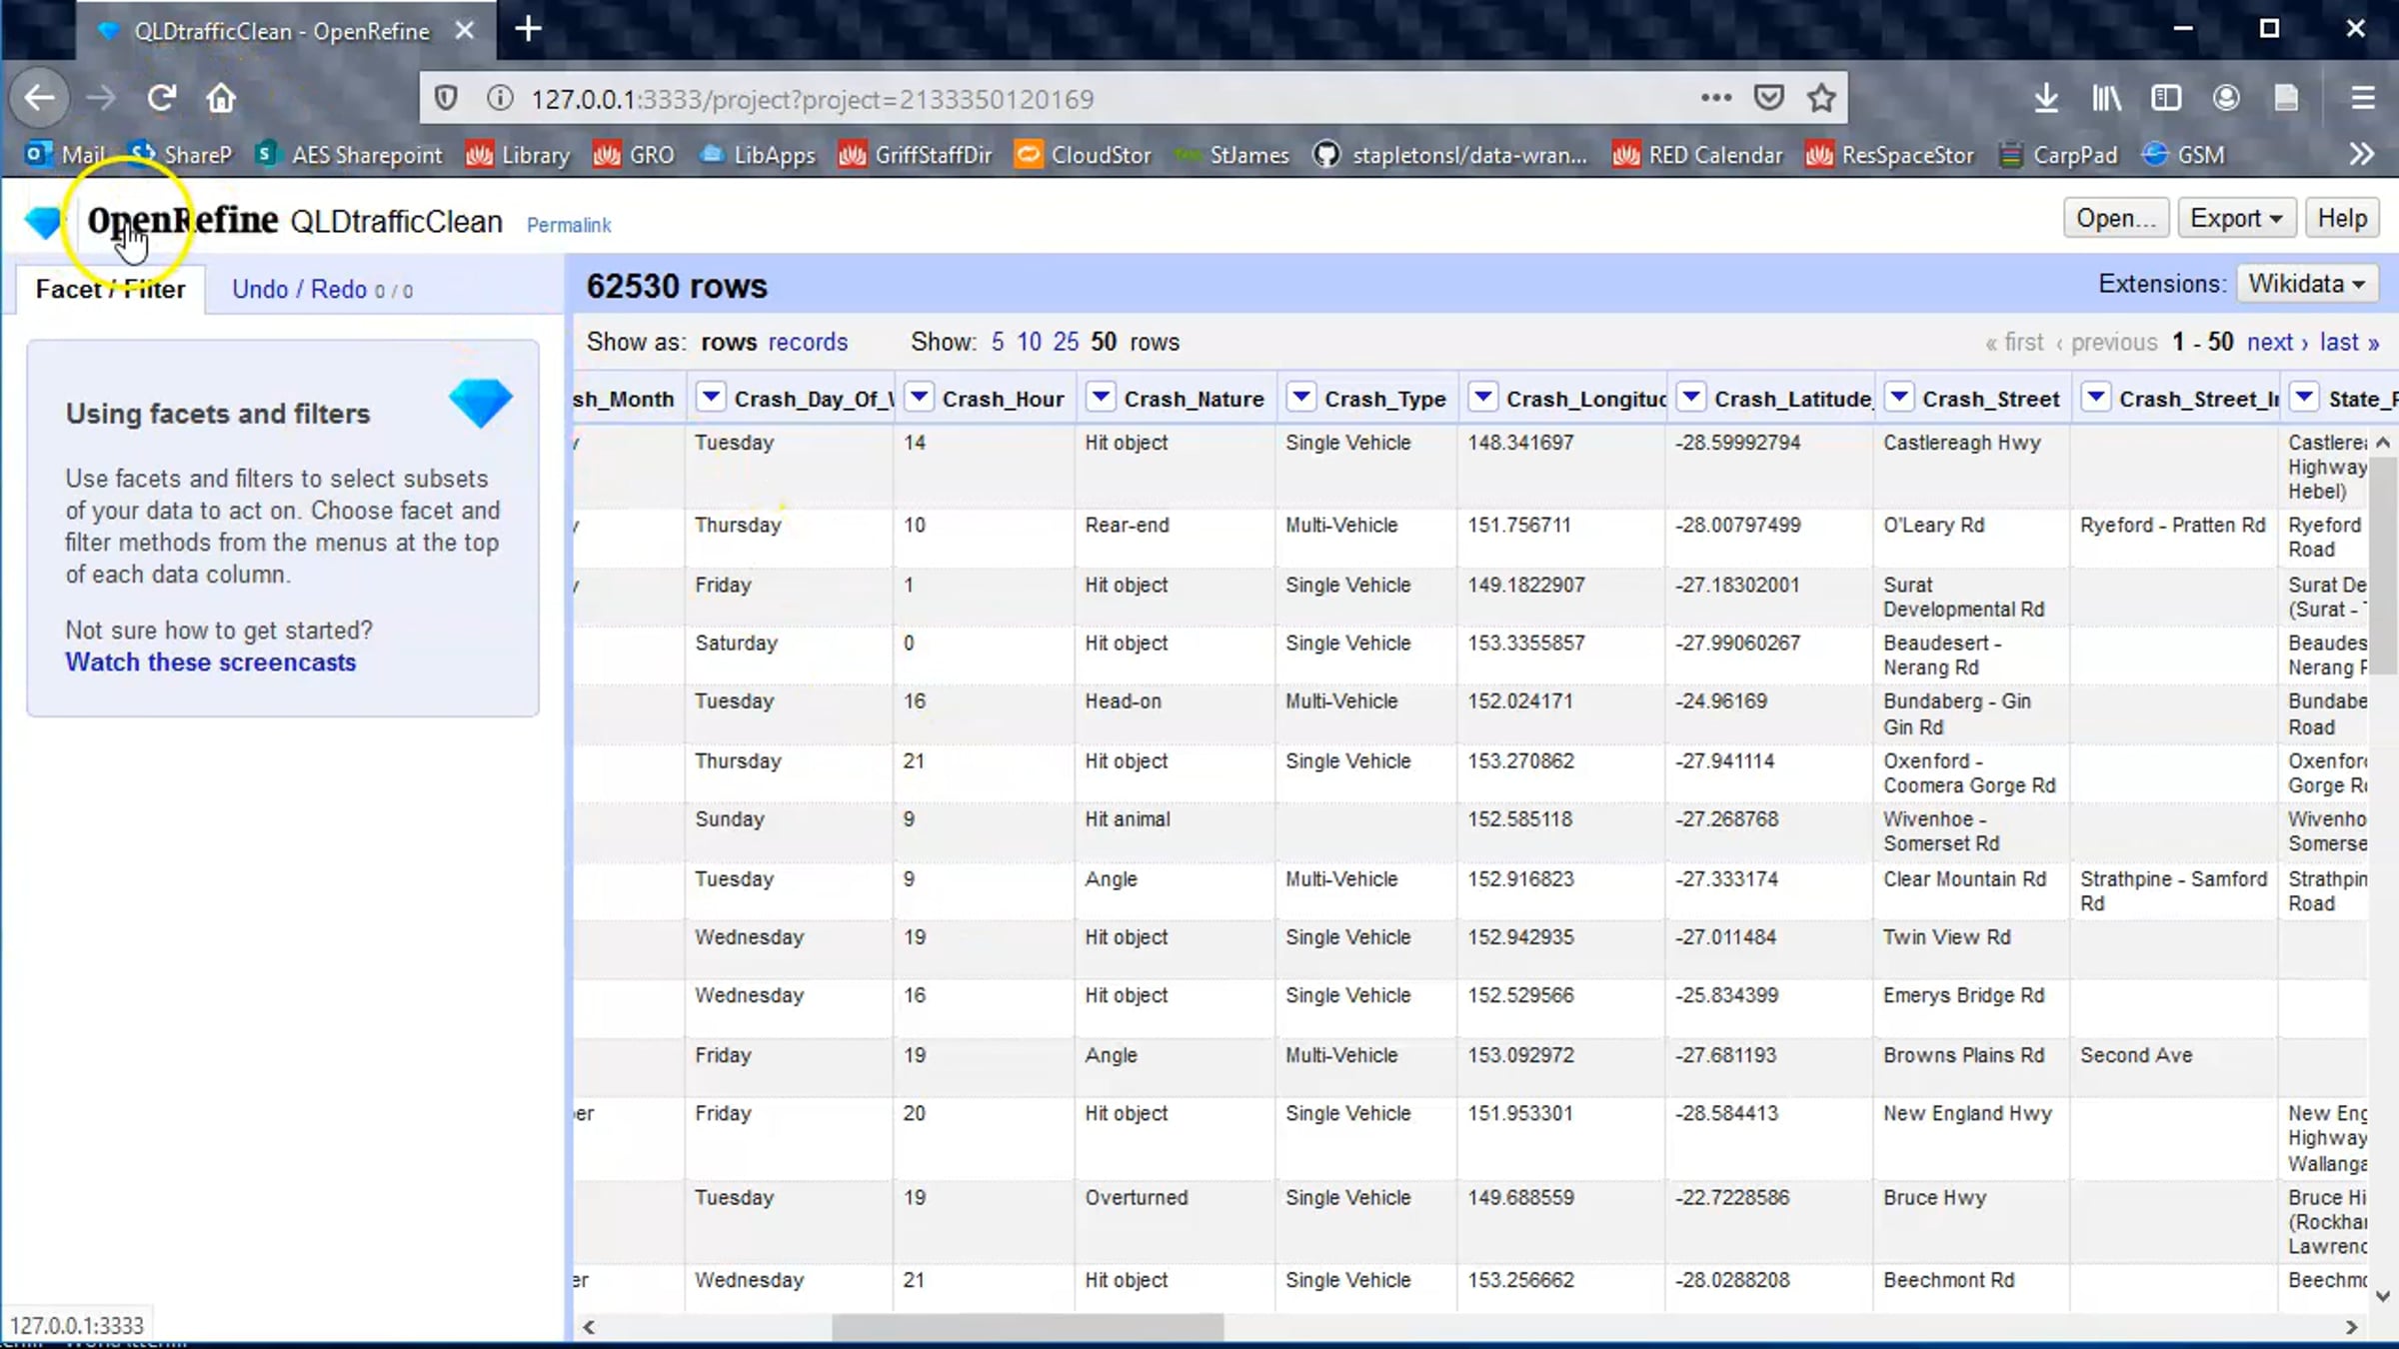Open a new browser tab
The height and width of the screenshot is (1349, 2399).
[528, 29]
